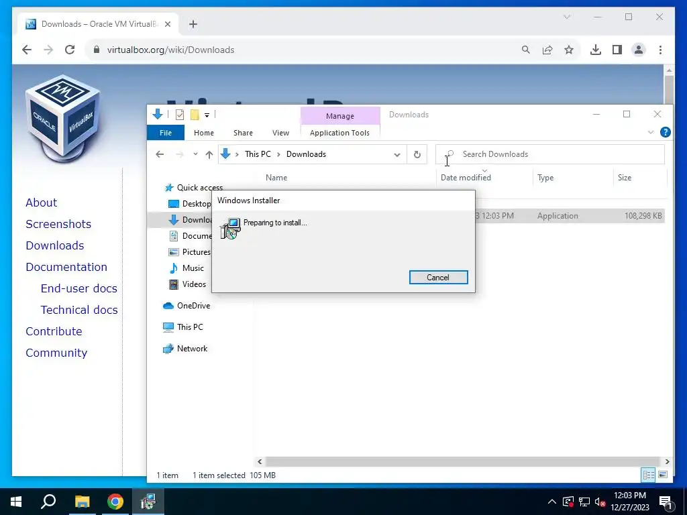Refresh the Downloads folder view
Screen dimensions: 687x515
[417, 154]
